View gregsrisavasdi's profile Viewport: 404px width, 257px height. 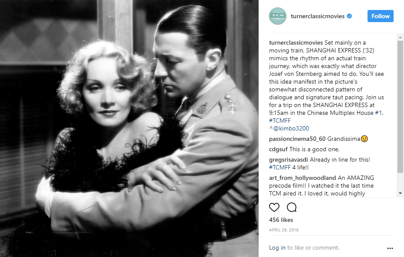pyautogui.click(x=288, y=160)
